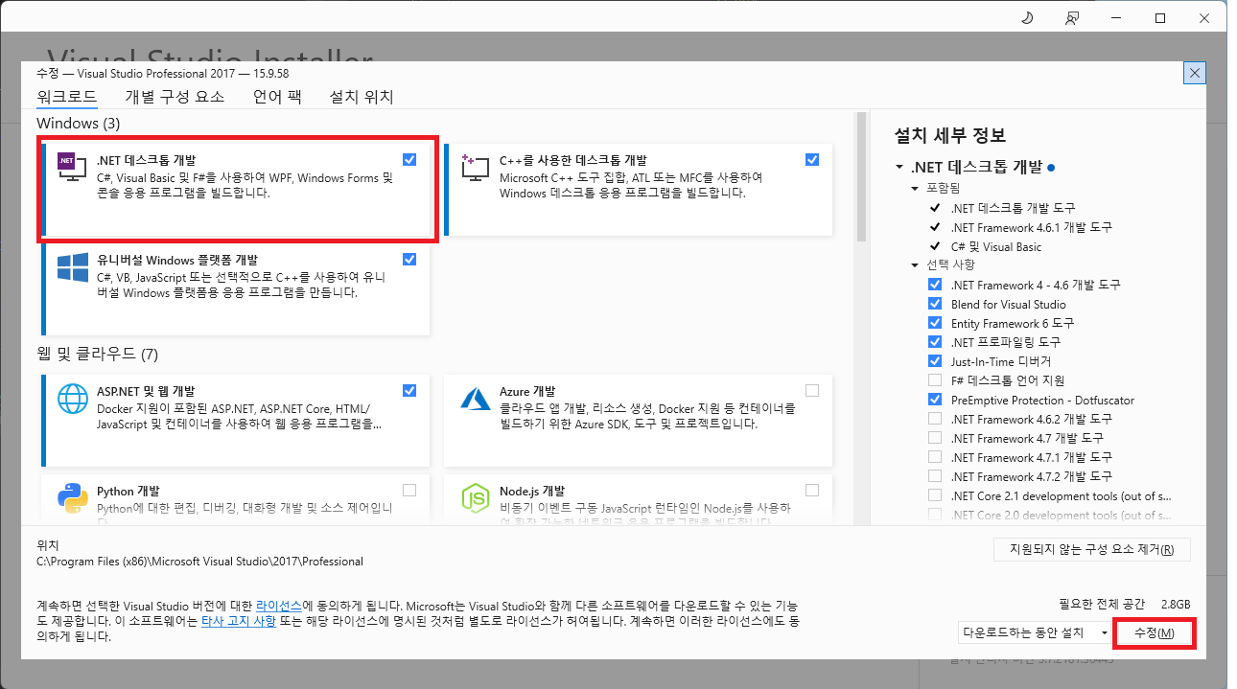Click included item .NET 데스크톱 개발 도구

click(1013, 208)
